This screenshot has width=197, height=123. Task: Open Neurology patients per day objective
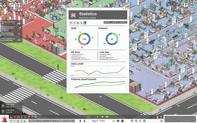pyautogui.click(x=11, y=40)
